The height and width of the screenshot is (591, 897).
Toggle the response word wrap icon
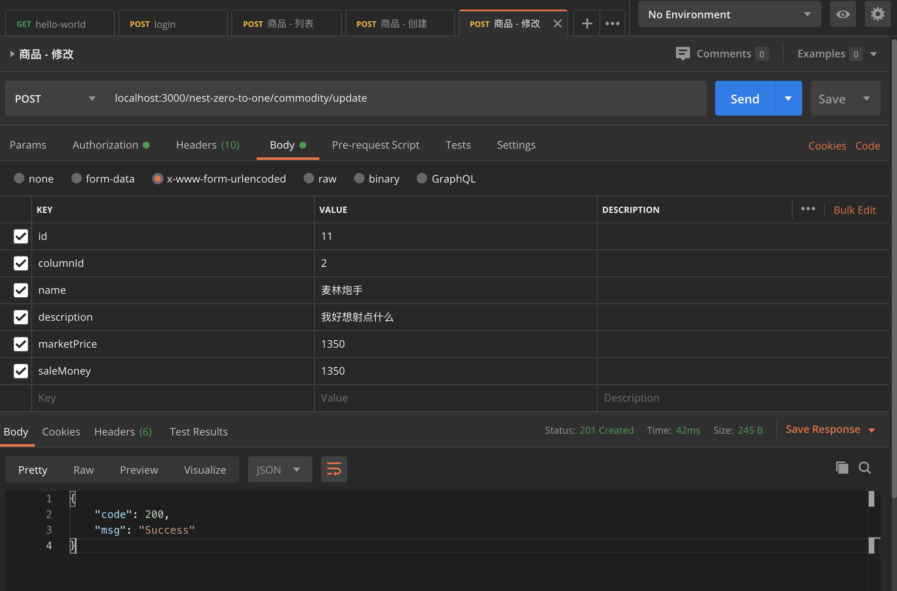pos(334,469)
